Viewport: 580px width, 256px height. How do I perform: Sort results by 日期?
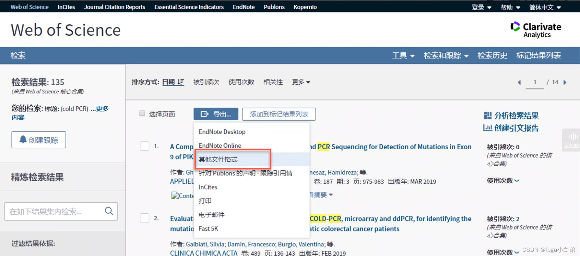coord(168,82)
